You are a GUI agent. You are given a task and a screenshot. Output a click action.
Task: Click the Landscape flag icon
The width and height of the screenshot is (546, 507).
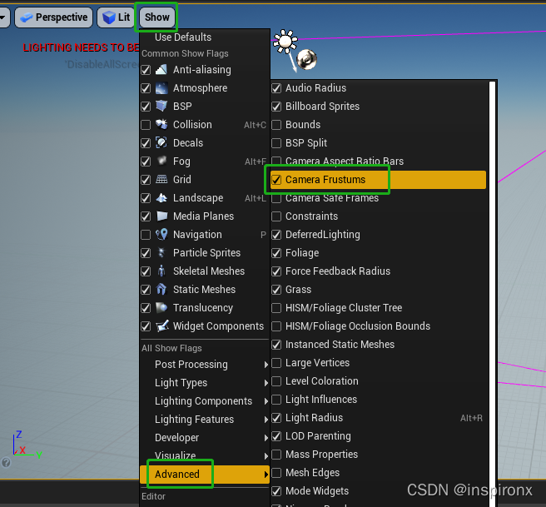point(161,198)
